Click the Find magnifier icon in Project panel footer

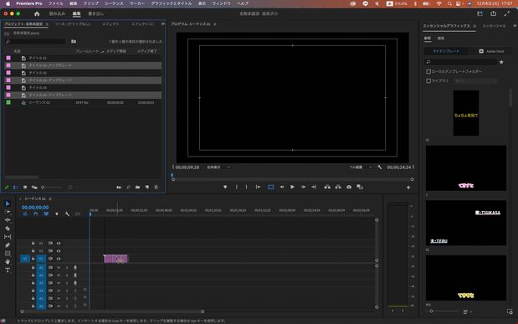(x=128, y=188)
